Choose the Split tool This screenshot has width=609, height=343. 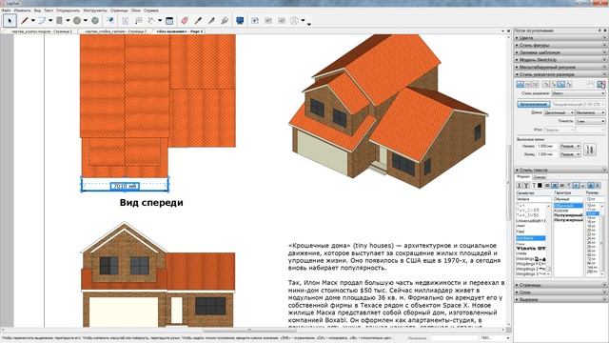tap(211, 21)
